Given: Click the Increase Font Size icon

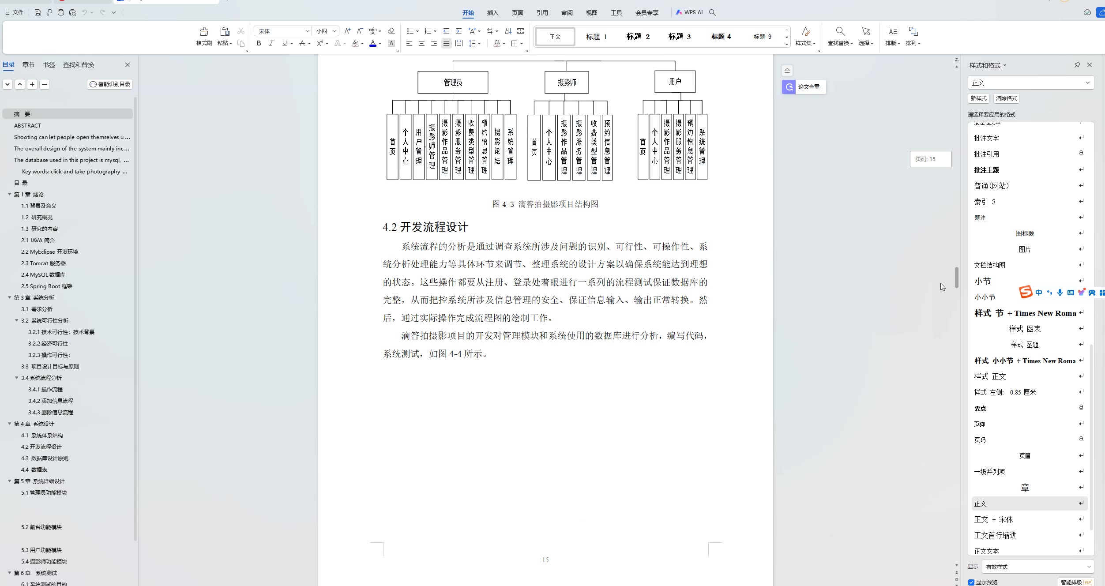Looking at the screenshot, I should tap(347, 31).
